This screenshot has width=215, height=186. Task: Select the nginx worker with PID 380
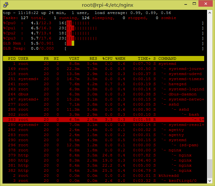click(x=104, y=160)
